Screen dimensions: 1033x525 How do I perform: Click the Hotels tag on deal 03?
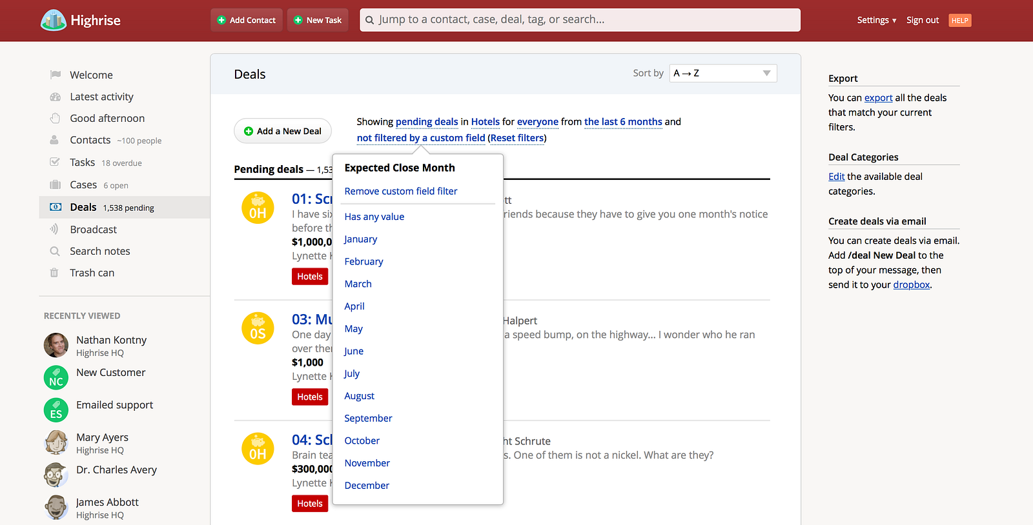310,397
